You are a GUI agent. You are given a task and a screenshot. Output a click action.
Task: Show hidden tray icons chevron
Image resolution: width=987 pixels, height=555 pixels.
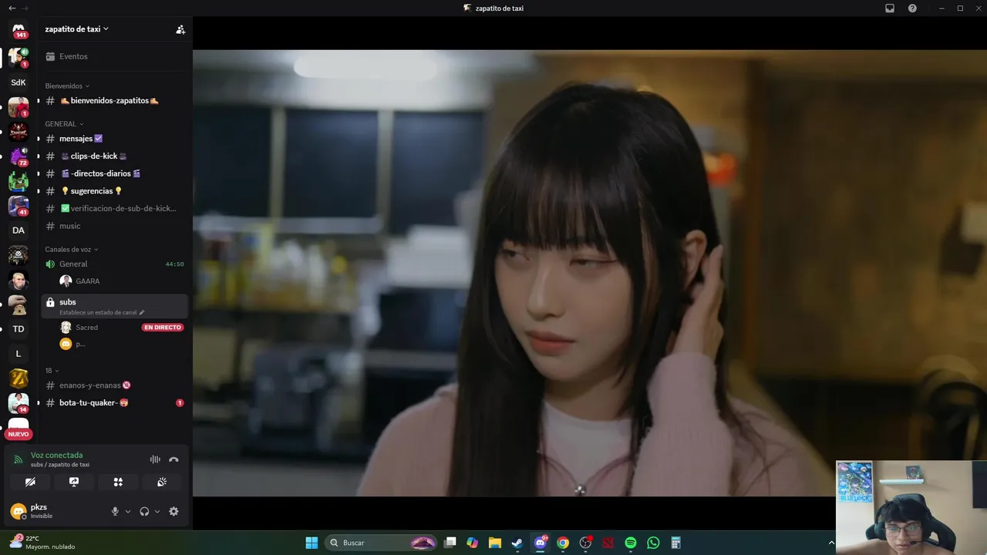pos(831,543)
